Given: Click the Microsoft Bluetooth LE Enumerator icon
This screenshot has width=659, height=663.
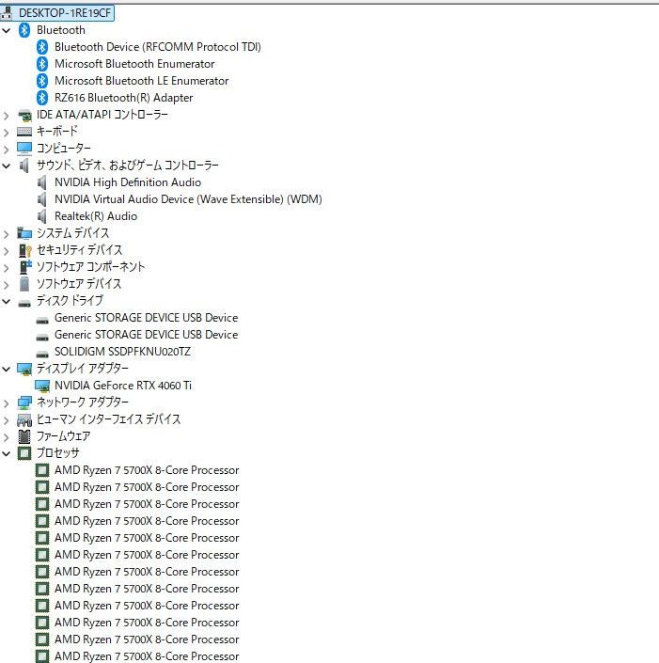Looking at the screenshot, I should pyautogui.click(x=42, y=81).
